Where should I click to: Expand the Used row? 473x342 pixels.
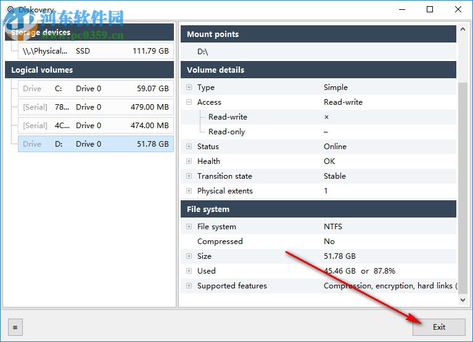(189, 271)
